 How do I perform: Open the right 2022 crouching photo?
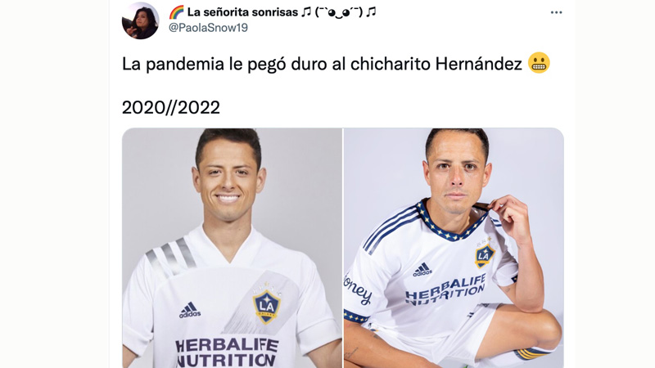pyautogui.click(x=454, y=248)
